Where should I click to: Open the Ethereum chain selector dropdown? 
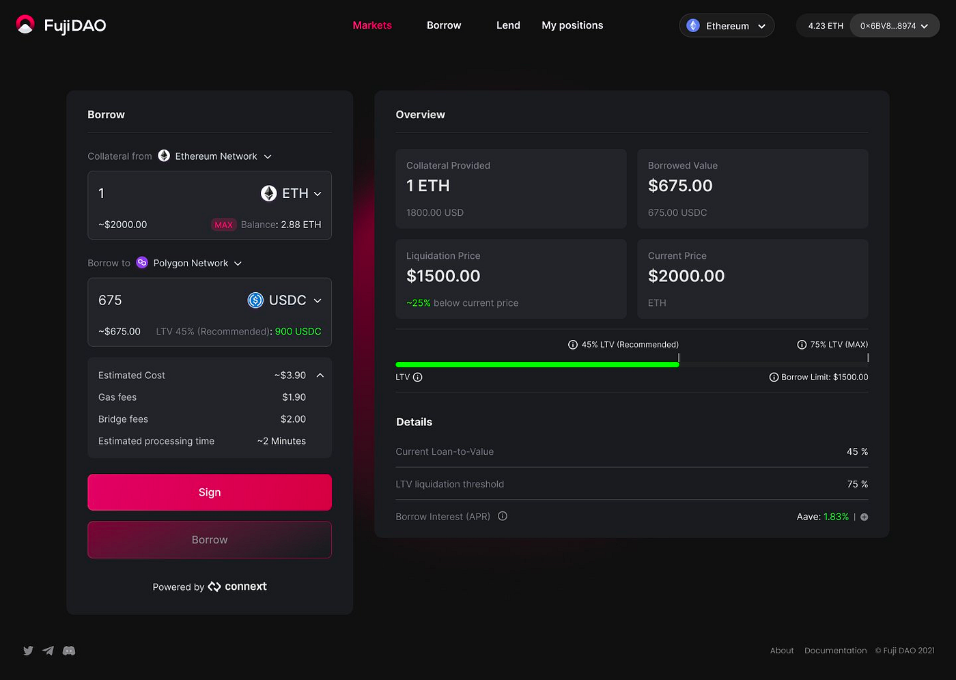[x=727, y=25]
